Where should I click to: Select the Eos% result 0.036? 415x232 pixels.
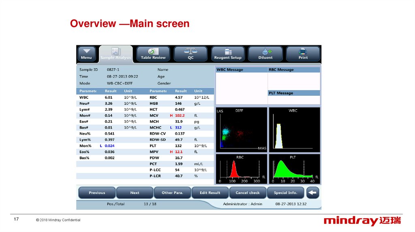pos(109,152)
